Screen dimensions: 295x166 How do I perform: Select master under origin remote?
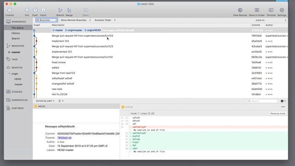[x=18, y=84]
